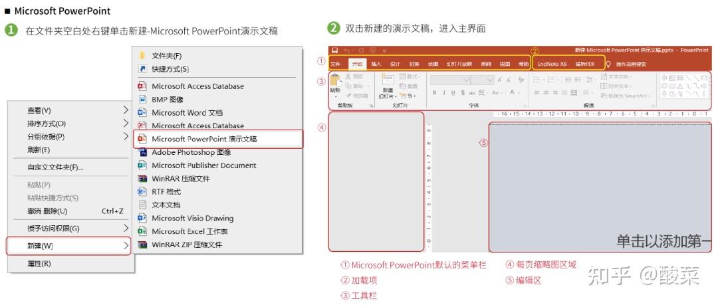Click the Cut scissors icon
Image resolution: width=718 pixels, height=305 pixels.
click(348, 76)
